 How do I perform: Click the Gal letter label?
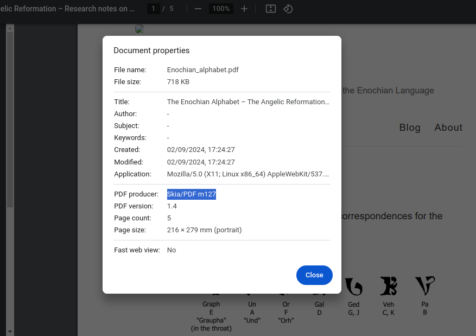pos(319,304)
